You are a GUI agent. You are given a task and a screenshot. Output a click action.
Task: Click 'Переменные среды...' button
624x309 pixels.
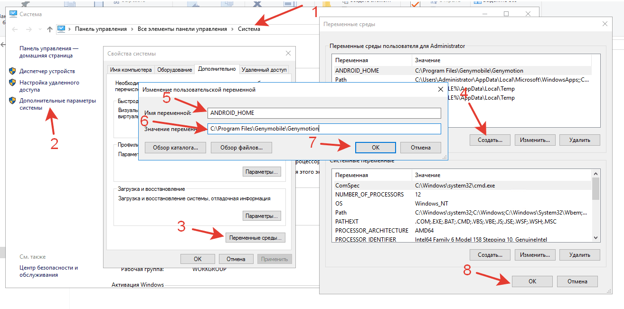tap(255, 237)
